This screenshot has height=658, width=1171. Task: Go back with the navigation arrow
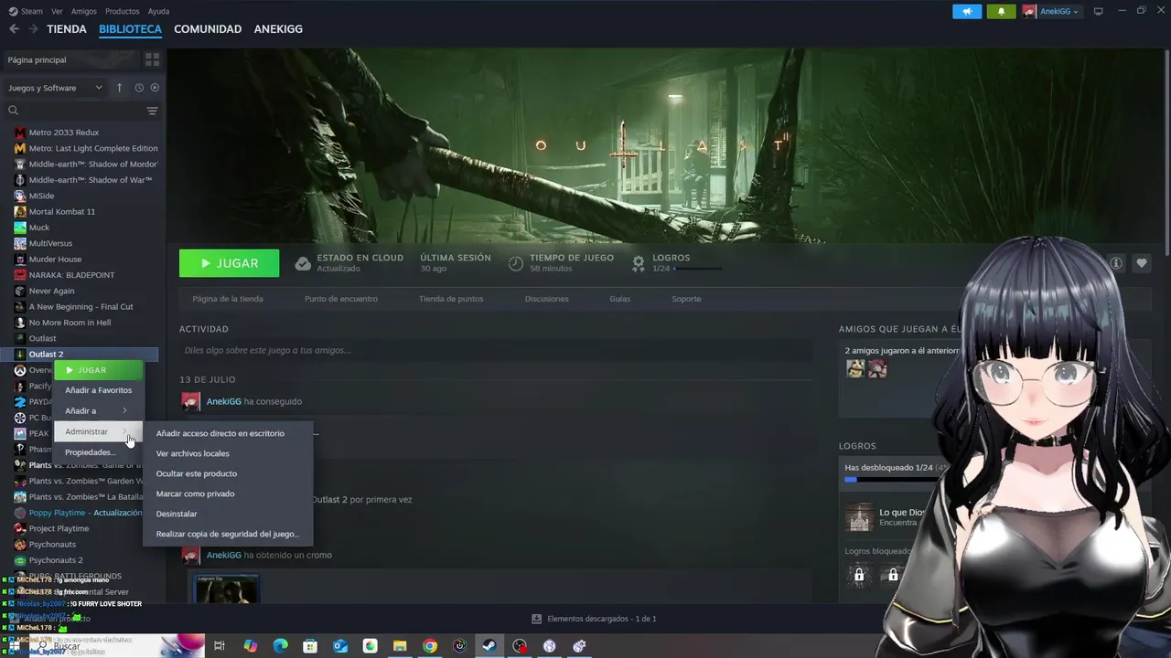[14, 29]
